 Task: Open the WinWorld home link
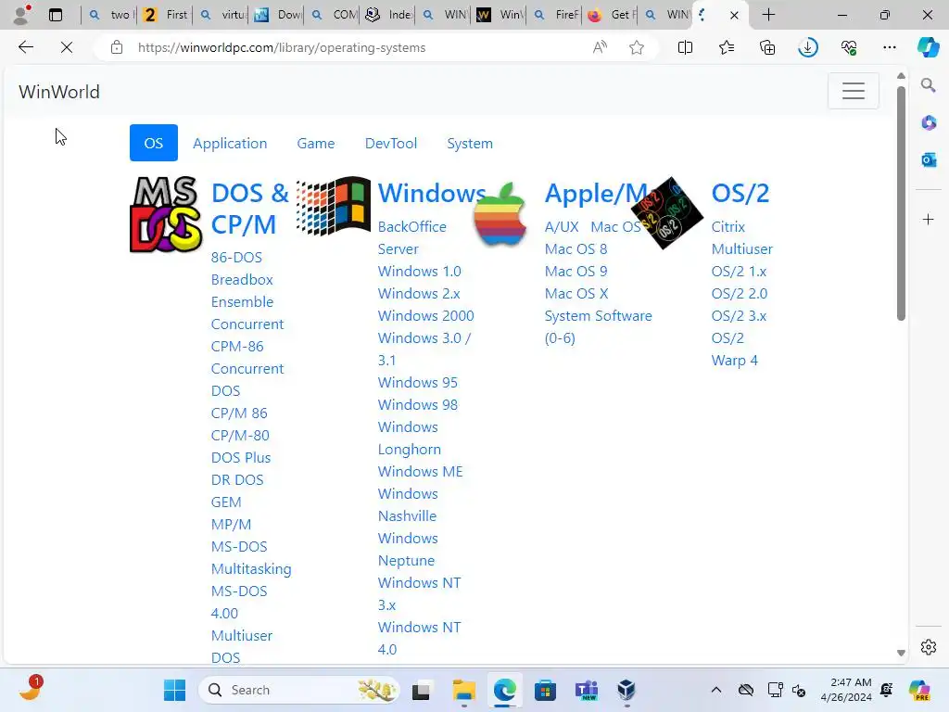59,92
